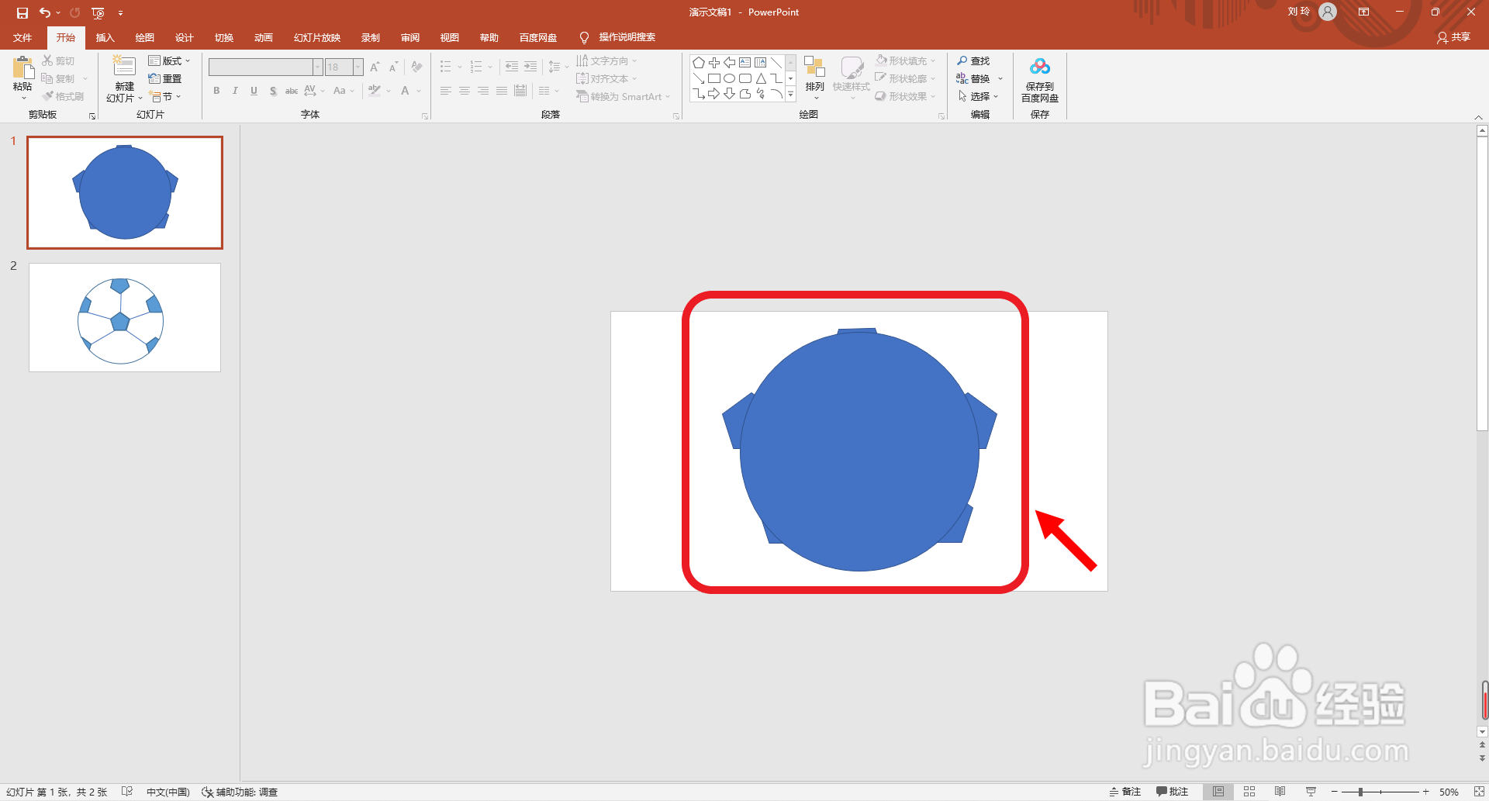Click Notes (备注) in the status bar
The height and width of the screenshot is (801, 1489).
1125,792
